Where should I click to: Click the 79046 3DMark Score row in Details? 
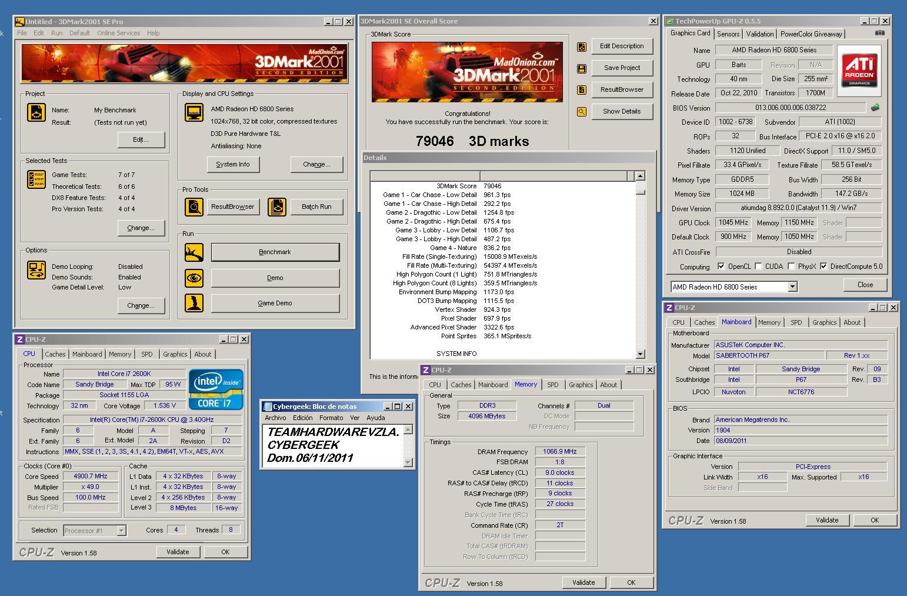coord(502,186)
